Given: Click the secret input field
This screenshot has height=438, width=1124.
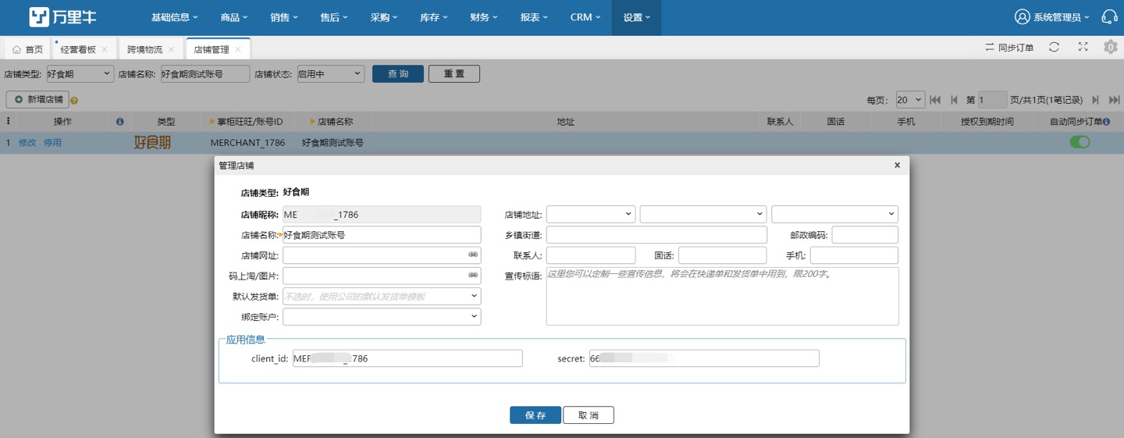Looking at the screenshot, I should click(704, 358).
